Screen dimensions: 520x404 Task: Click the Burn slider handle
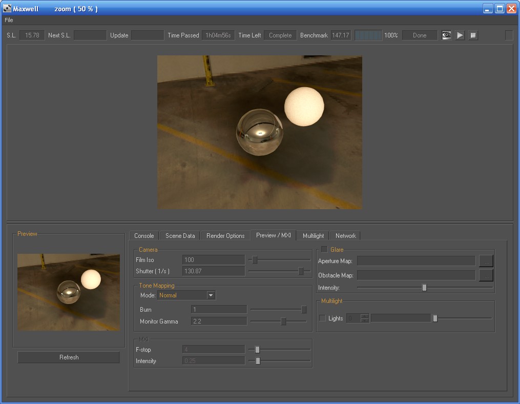click(304, 309)
